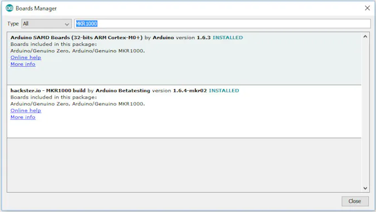Open Online help for hackster.io MKR1000 build
376x212 pixels.
coord(25,111)
